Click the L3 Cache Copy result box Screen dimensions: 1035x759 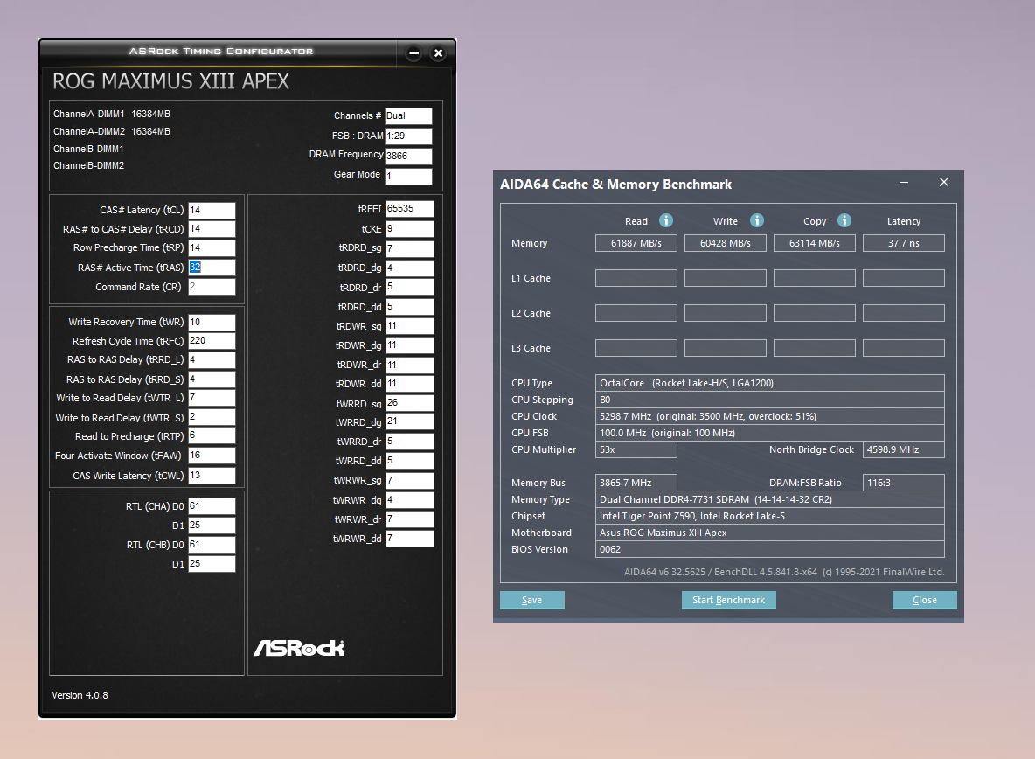(x=815, y=348)
